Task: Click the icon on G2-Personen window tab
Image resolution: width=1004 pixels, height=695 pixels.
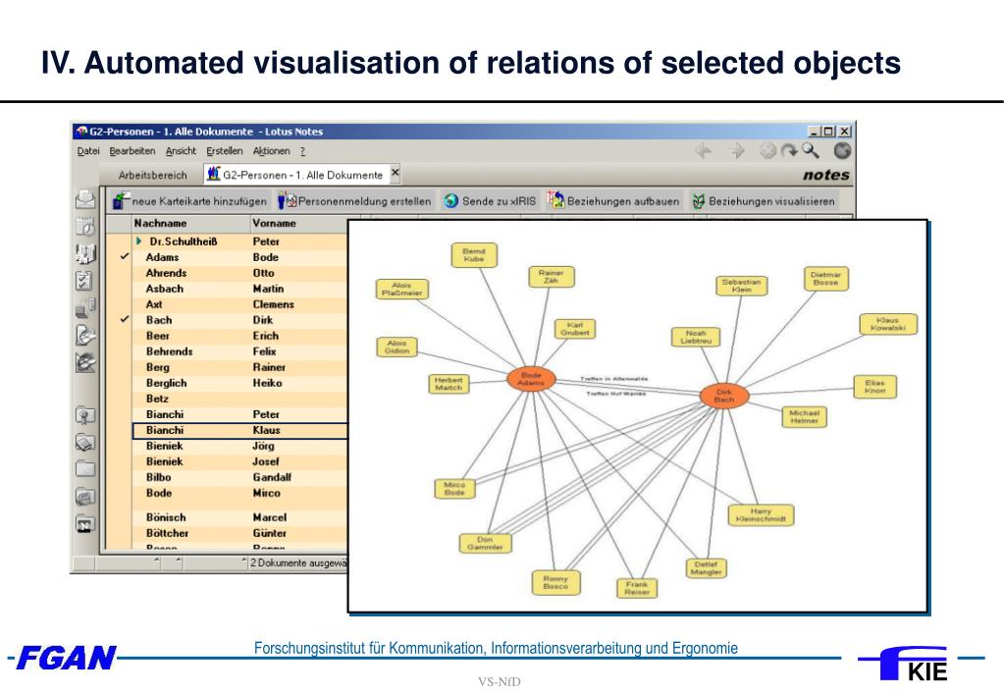Action: click(214, 174)
